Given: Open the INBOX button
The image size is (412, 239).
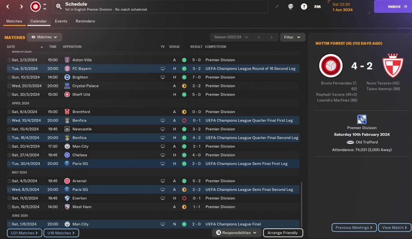Looking at the screenshot, I should (393, 6).
